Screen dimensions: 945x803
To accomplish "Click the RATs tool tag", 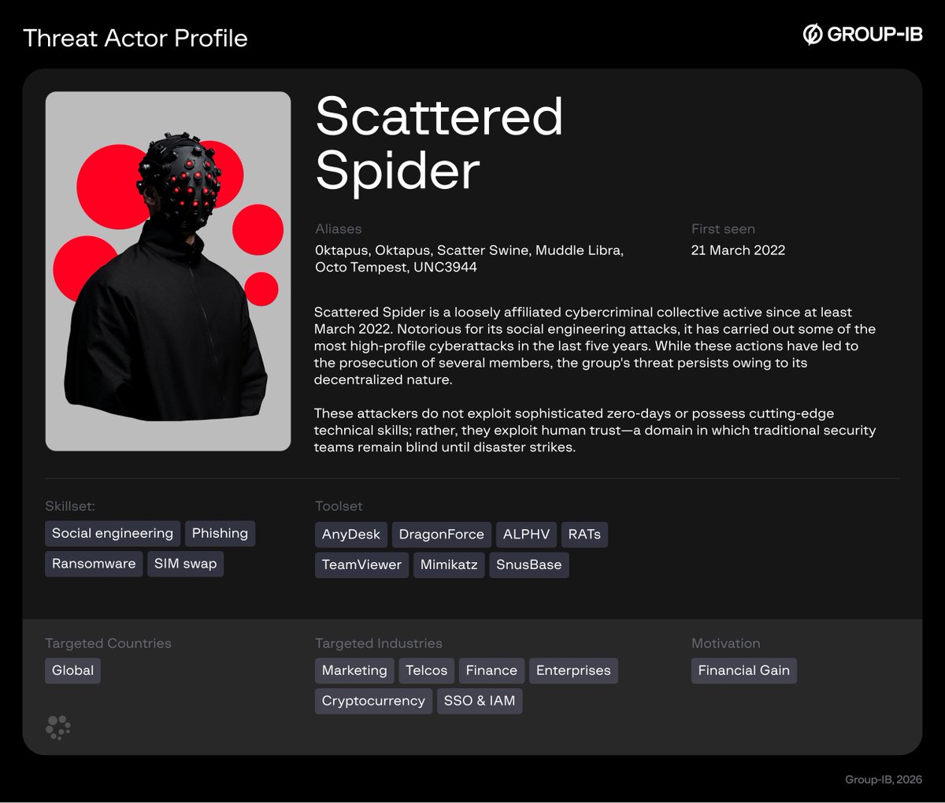I will click(x=584, y=535).
